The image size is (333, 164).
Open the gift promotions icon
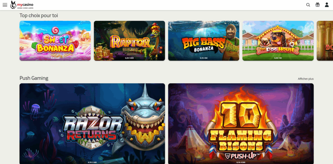(x=317, y=5)
